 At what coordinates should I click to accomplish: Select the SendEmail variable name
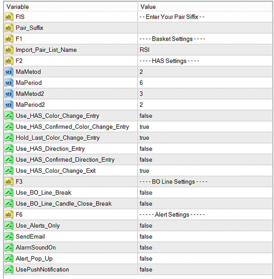pos(30,237)
